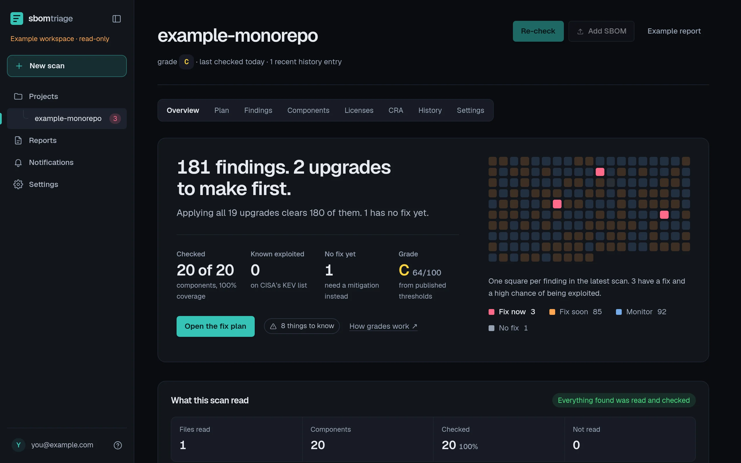Click the 'Components' value 20 in scan card

pos(318,445)
